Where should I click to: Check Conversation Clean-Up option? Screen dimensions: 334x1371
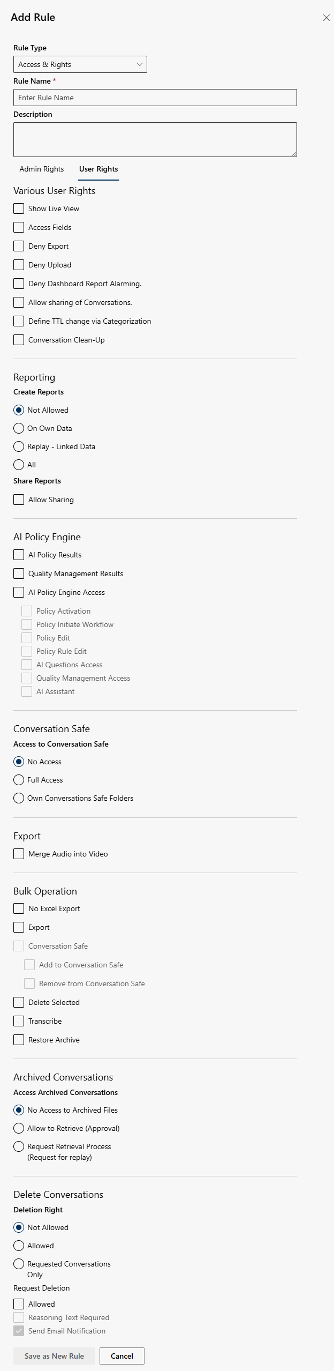pyautogui.click(x=19, y=339)
